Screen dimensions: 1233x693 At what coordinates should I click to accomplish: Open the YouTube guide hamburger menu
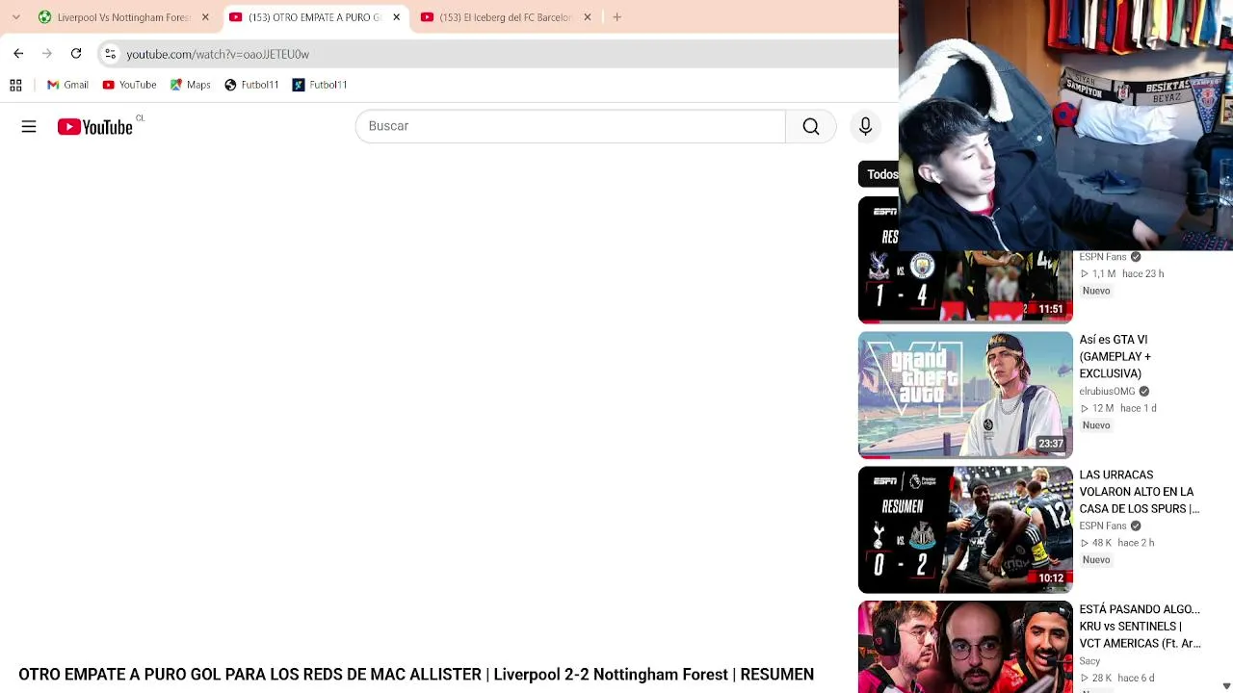(x=29, y=126)
